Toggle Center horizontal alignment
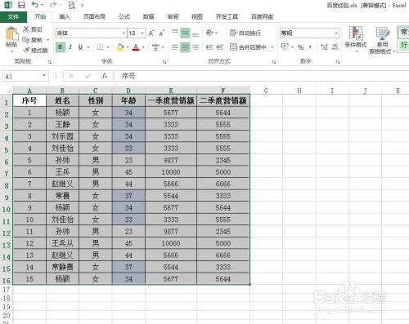The height and width of the screenshot is (324, 409). point(185,47)
